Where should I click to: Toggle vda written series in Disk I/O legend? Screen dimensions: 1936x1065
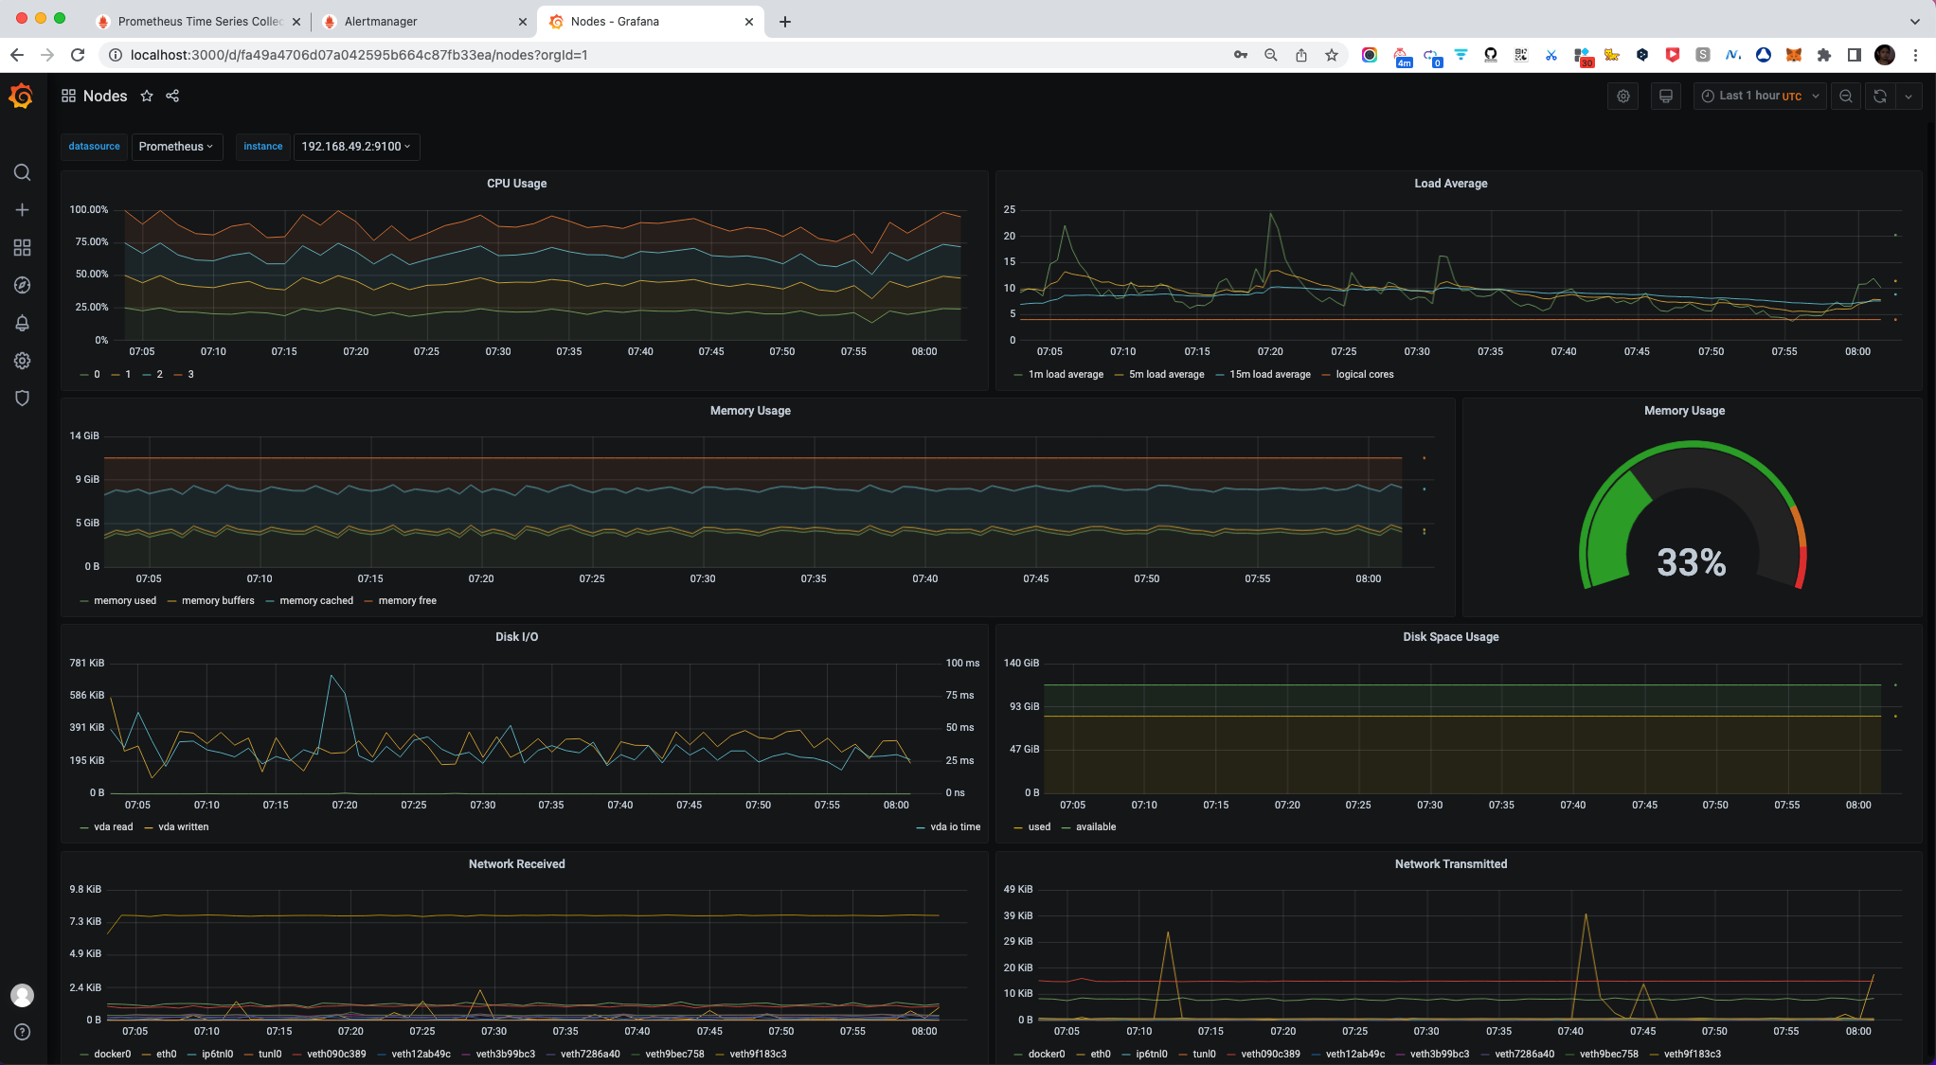(183, 827)
